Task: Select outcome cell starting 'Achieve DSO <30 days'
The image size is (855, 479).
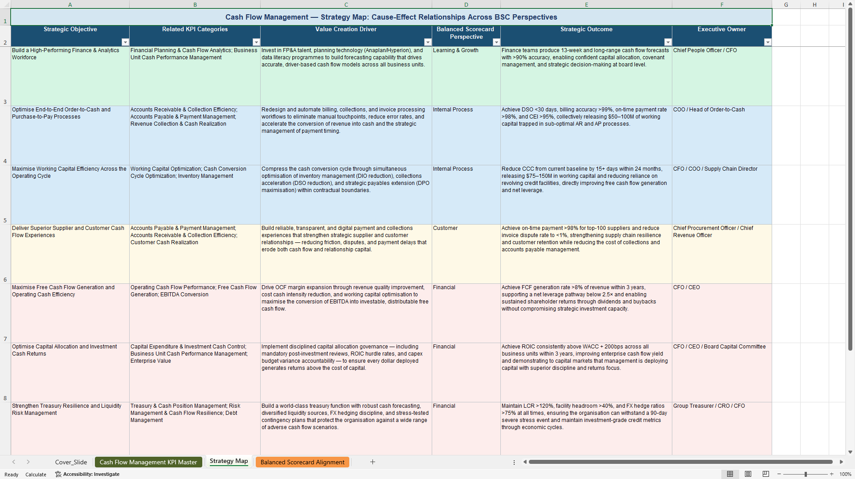Action: 586,135
